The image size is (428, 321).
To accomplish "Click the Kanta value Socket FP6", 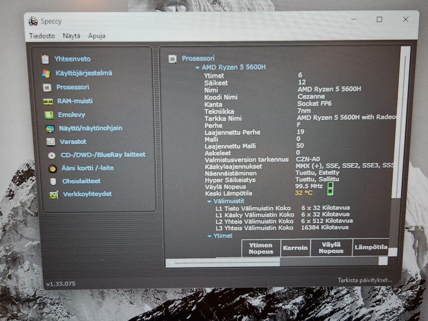I will click(x=314, y=103).
